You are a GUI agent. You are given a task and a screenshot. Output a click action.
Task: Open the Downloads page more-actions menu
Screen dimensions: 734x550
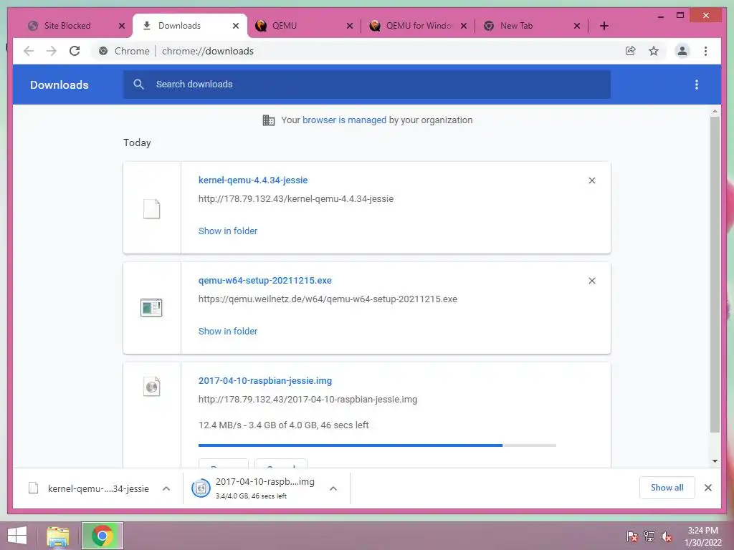point(697,85)
